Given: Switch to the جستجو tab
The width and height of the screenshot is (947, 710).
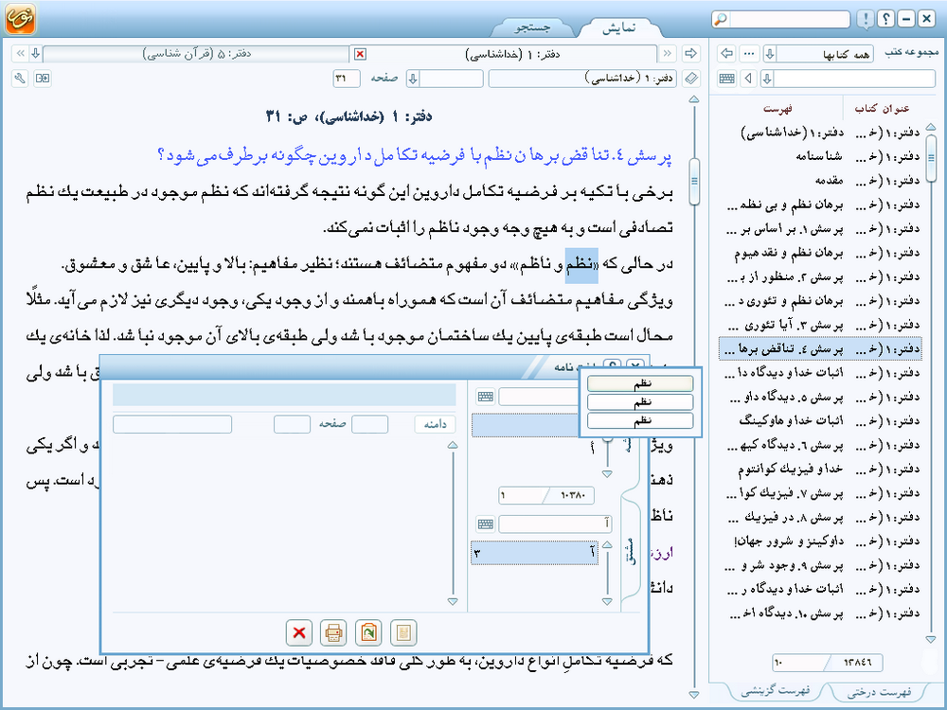Looking at the screenshot, I should [532, 27].
